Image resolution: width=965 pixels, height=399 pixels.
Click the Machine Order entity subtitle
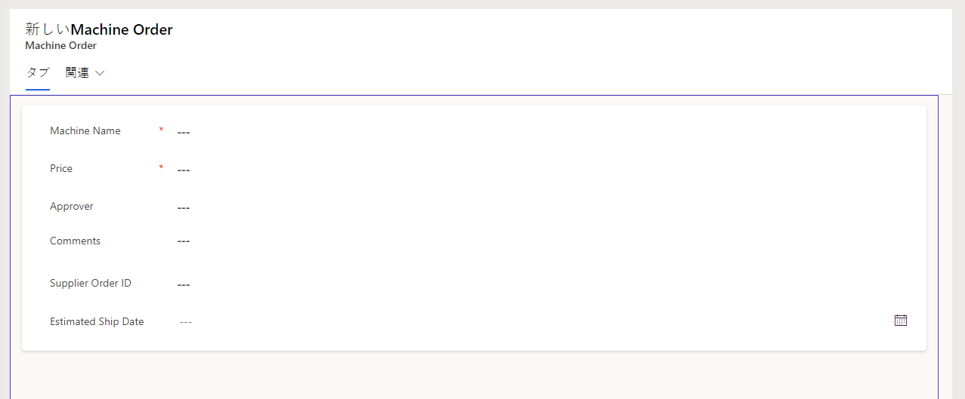(60, 46)
